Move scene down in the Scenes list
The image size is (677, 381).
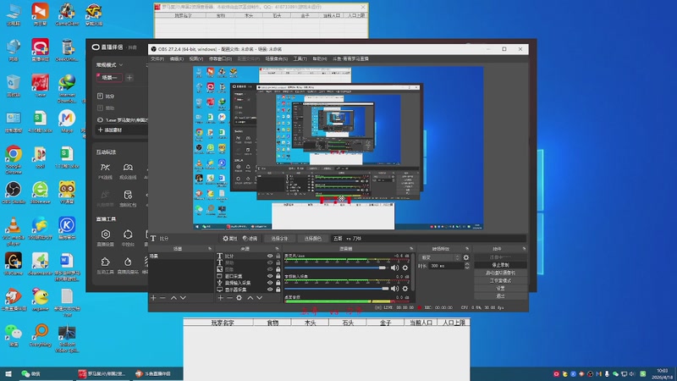183,298
